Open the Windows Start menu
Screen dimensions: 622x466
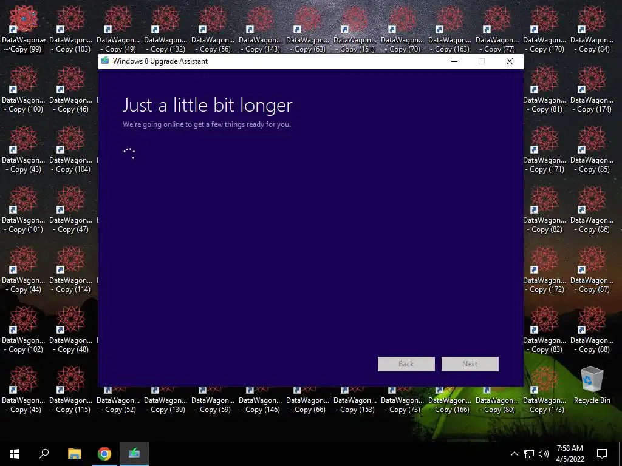[x=15, y=454]
